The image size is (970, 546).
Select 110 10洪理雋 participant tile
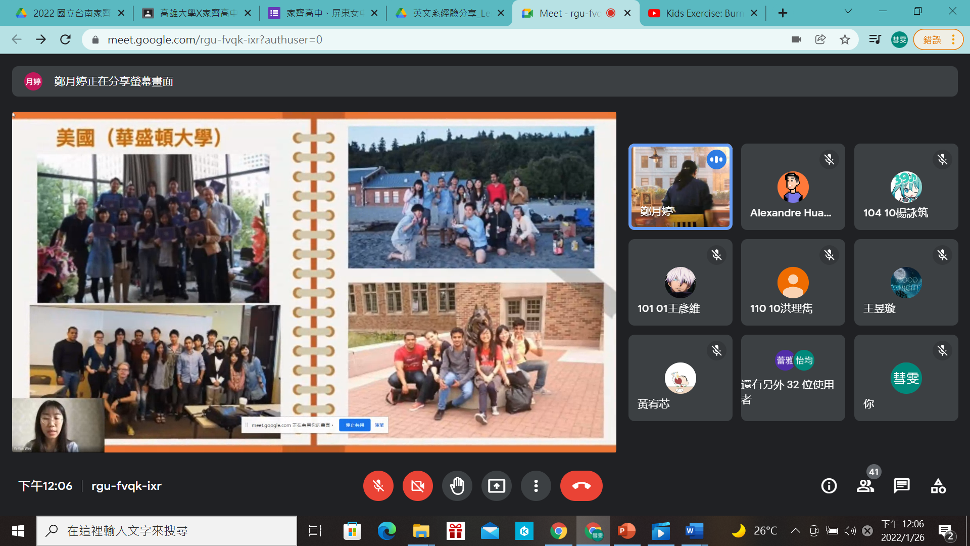tap(793, 282)
